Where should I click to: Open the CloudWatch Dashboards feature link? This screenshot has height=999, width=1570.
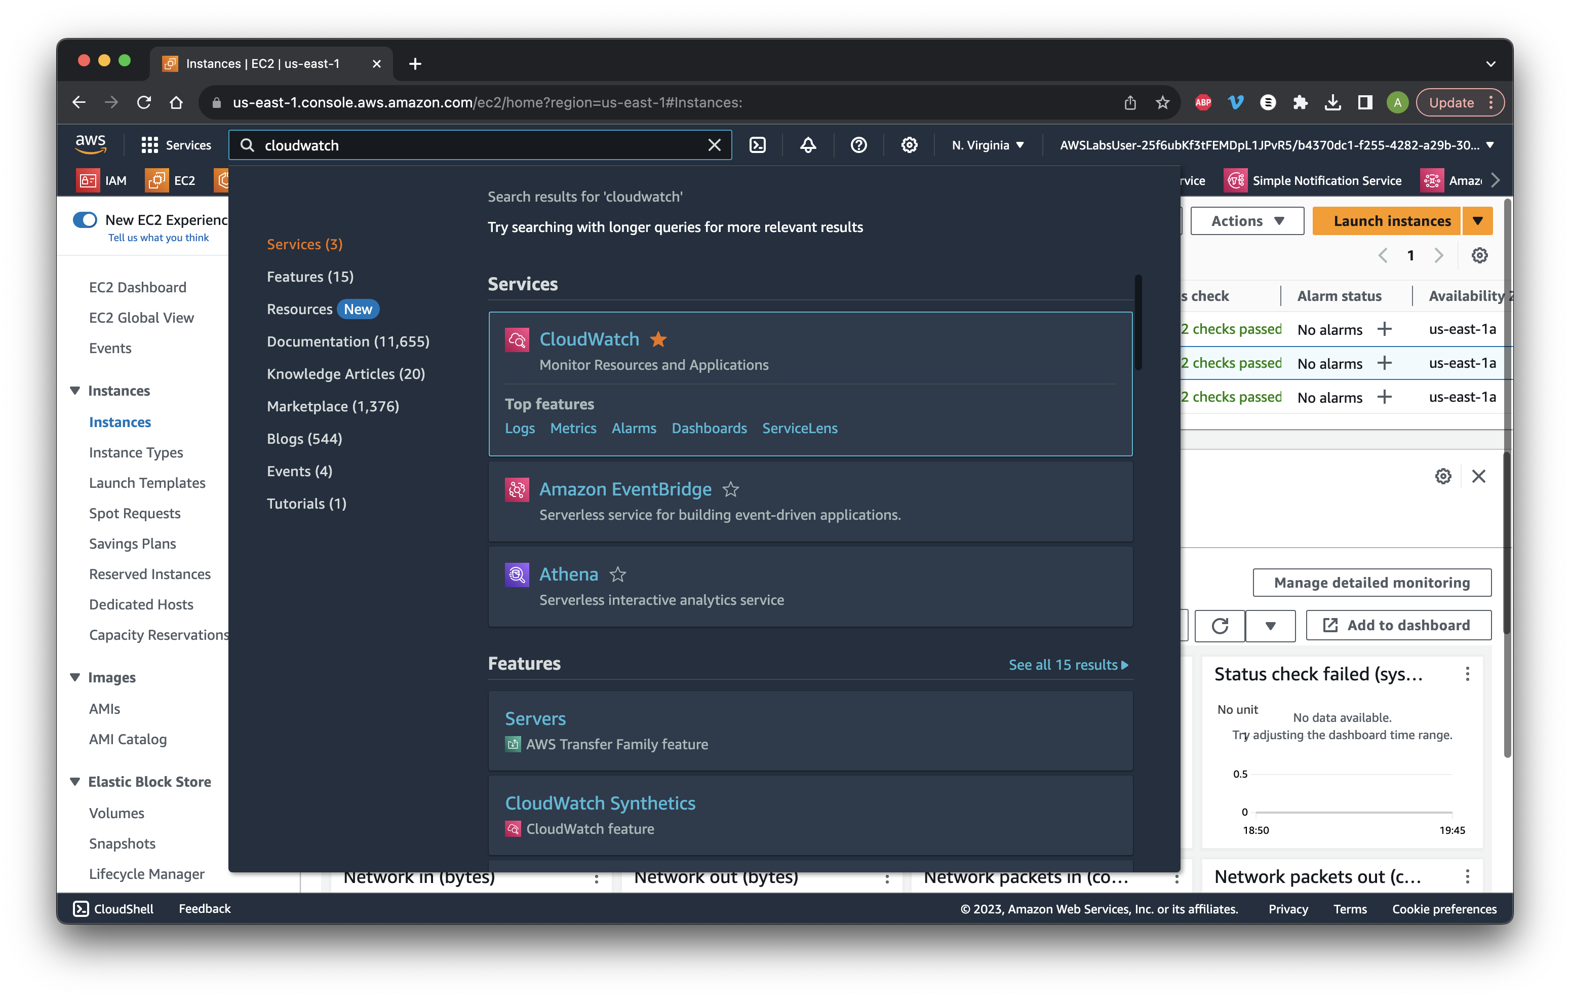pyautogui.click(x=710, y=428)
